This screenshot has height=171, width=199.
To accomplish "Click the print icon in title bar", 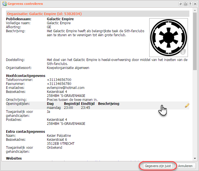I will 185,4.
